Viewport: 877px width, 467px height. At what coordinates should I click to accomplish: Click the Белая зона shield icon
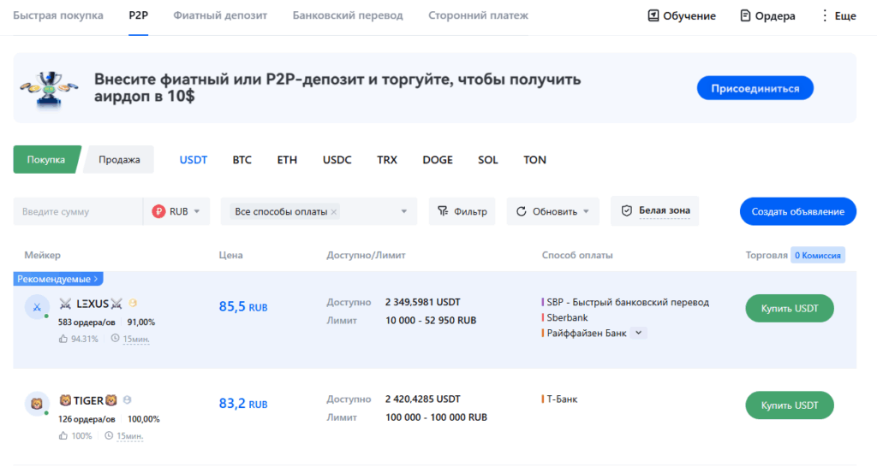pyautogui.click(x=627, y=210)
